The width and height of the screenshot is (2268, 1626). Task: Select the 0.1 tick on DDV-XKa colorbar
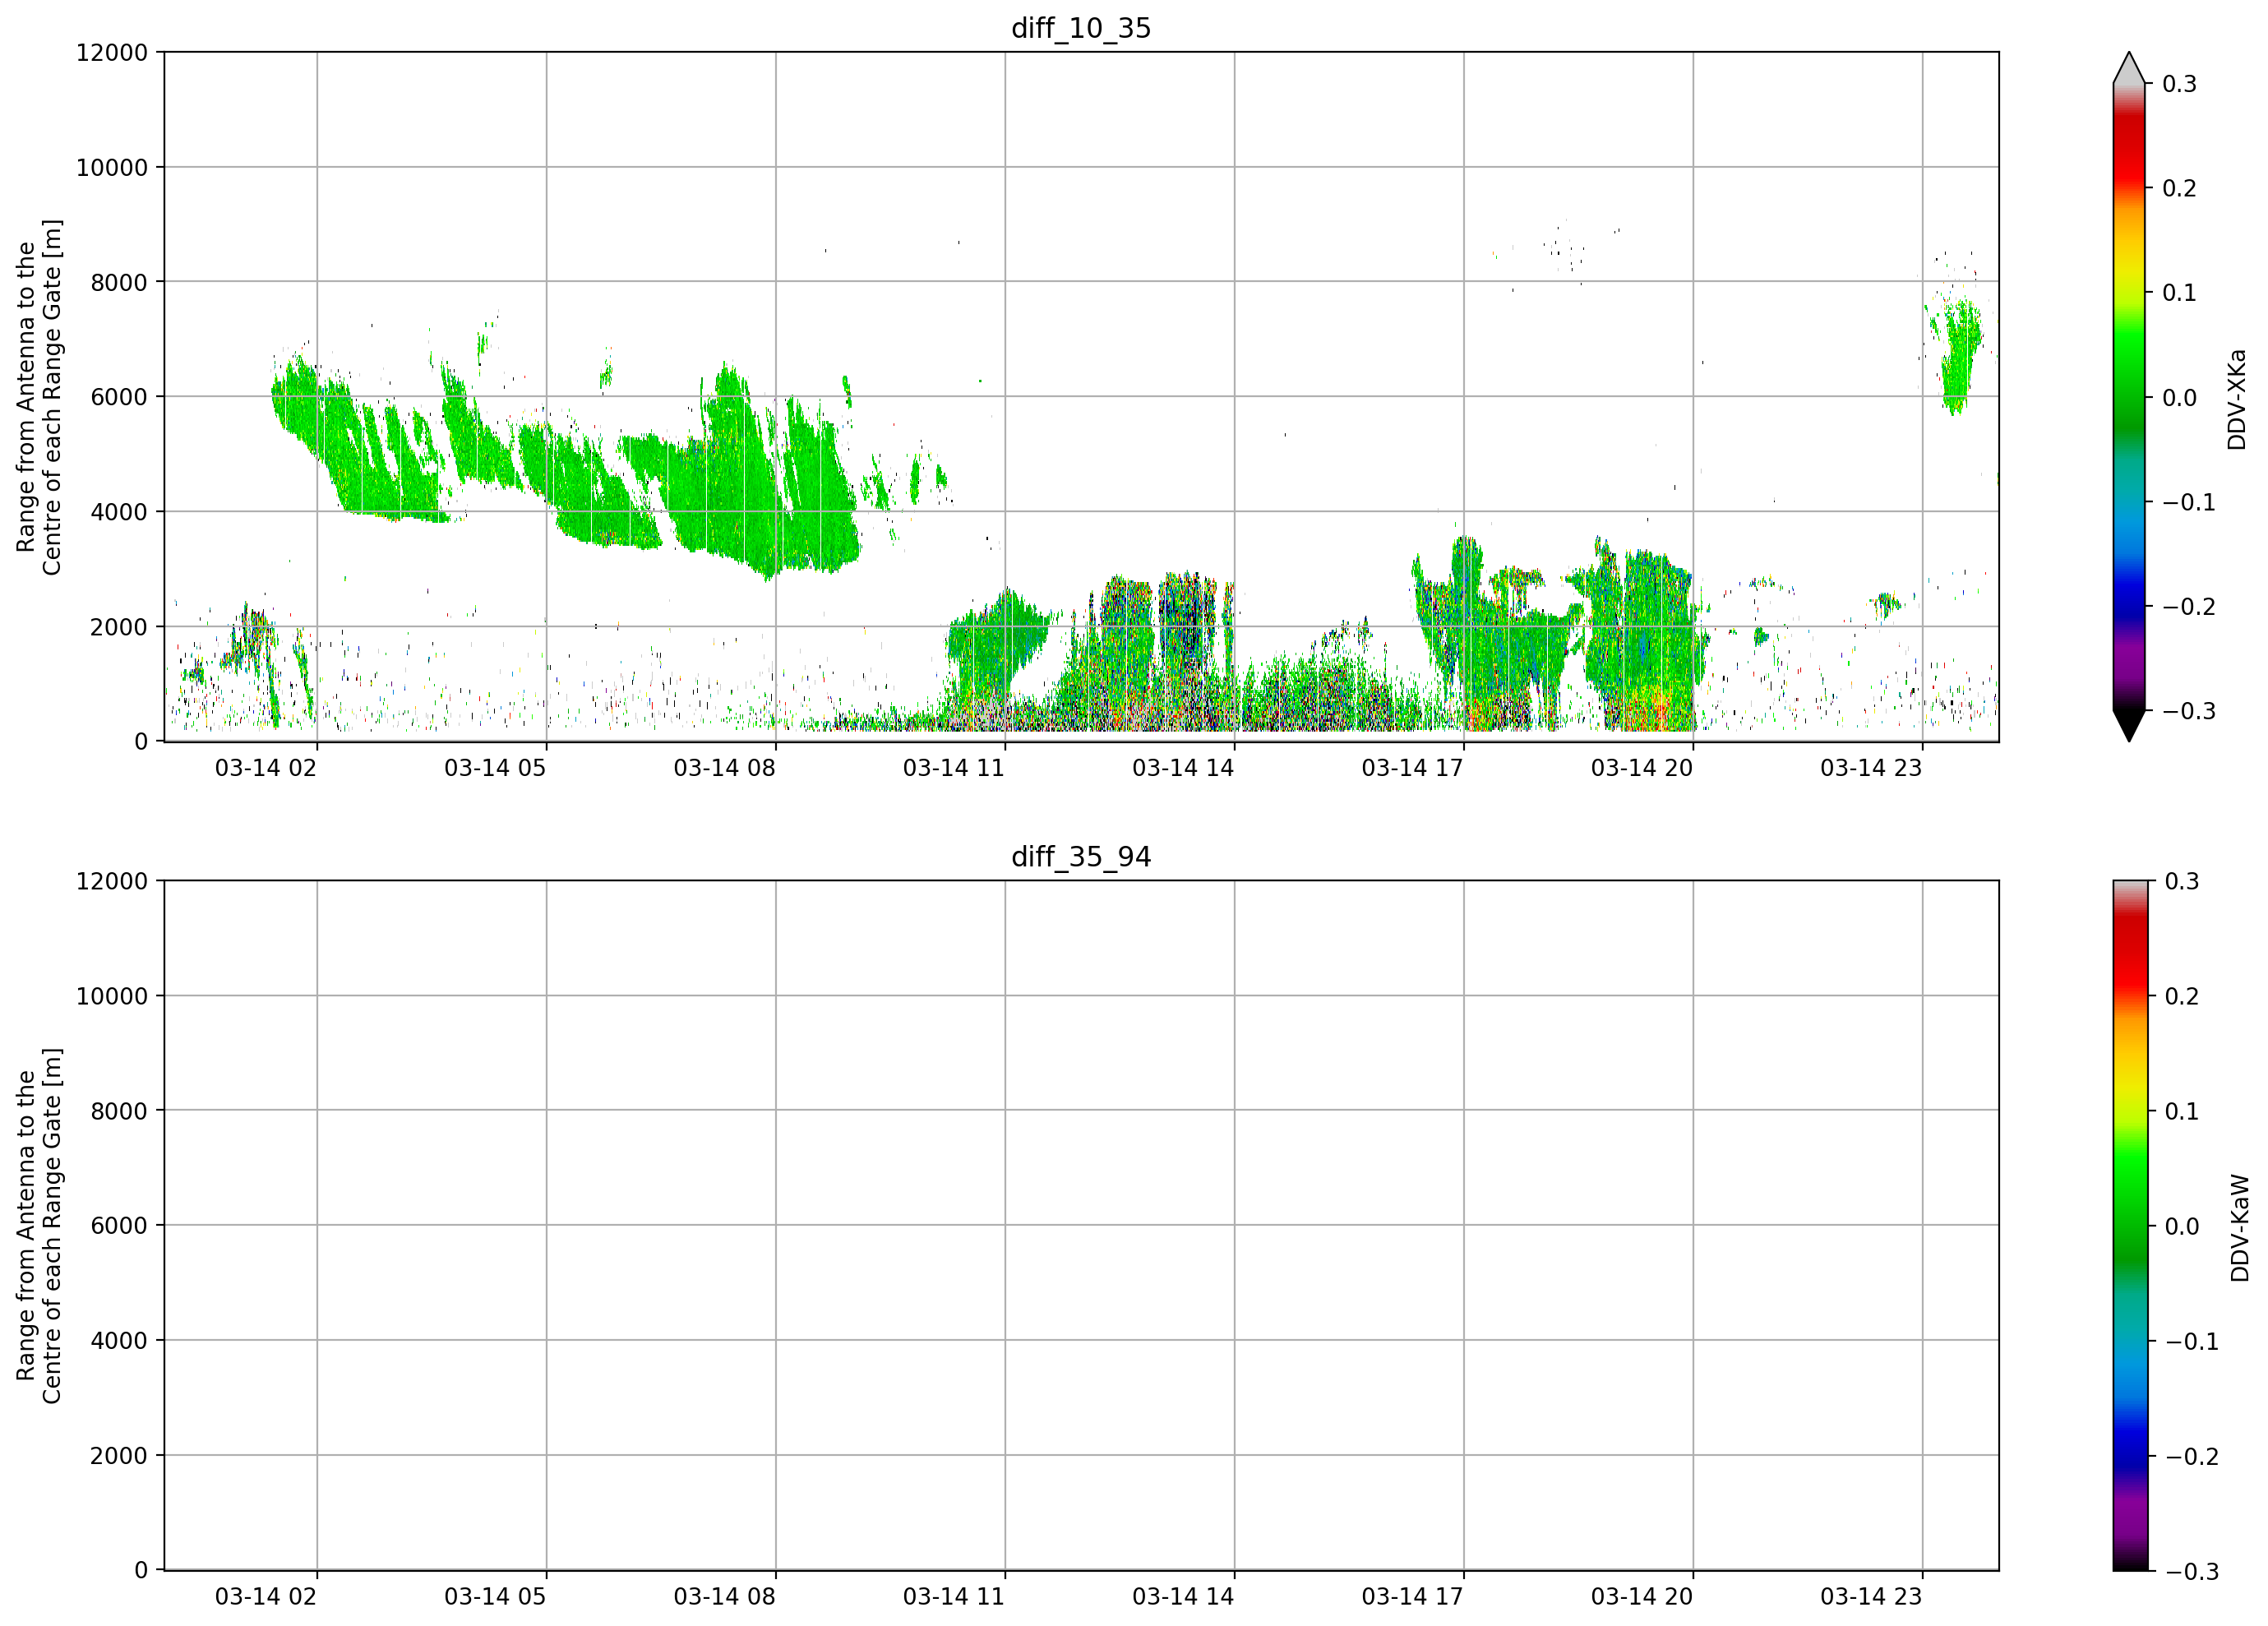point(2180,293)
